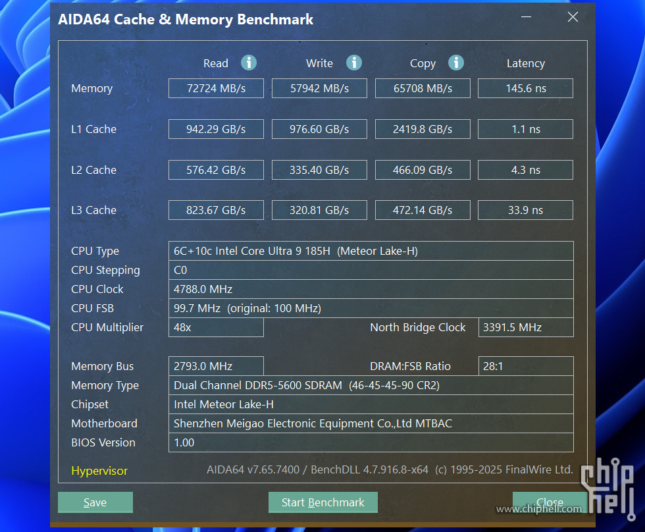
Task: Select L2 Cache Read value 576.42 GB/s
Action: [x=216, y=170]
